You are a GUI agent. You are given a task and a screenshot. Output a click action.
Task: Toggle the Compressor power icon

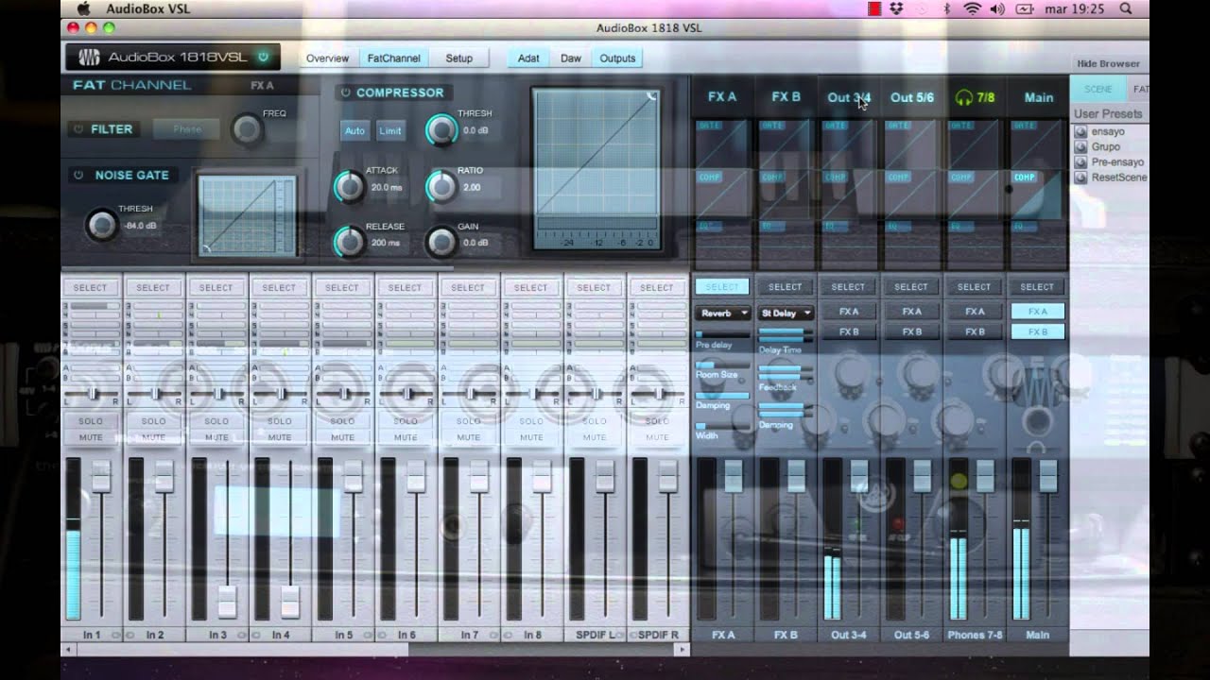345,93
